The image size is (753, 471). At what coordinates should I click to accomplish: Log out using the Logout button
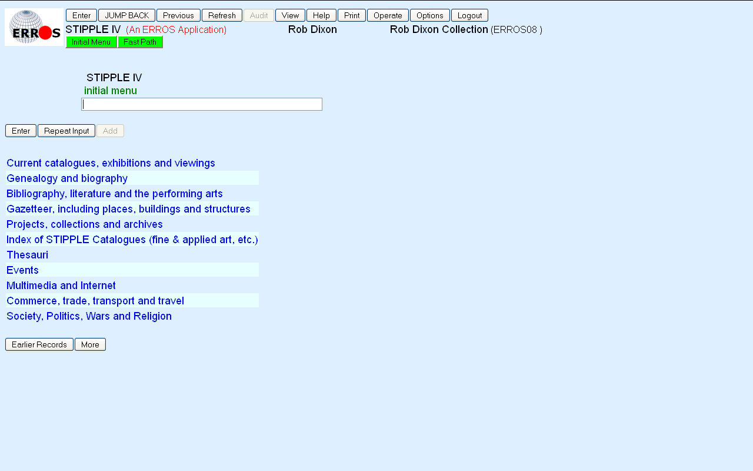(469, 15)
